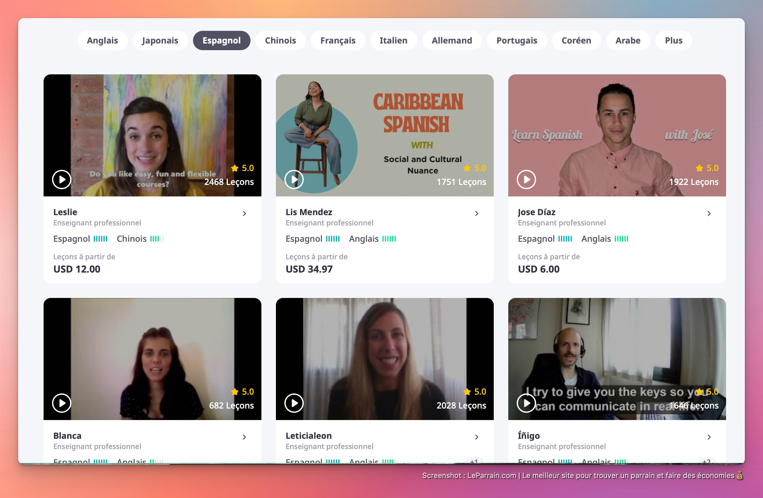Click the Jose Díaz teacher name

pos(536,212)
